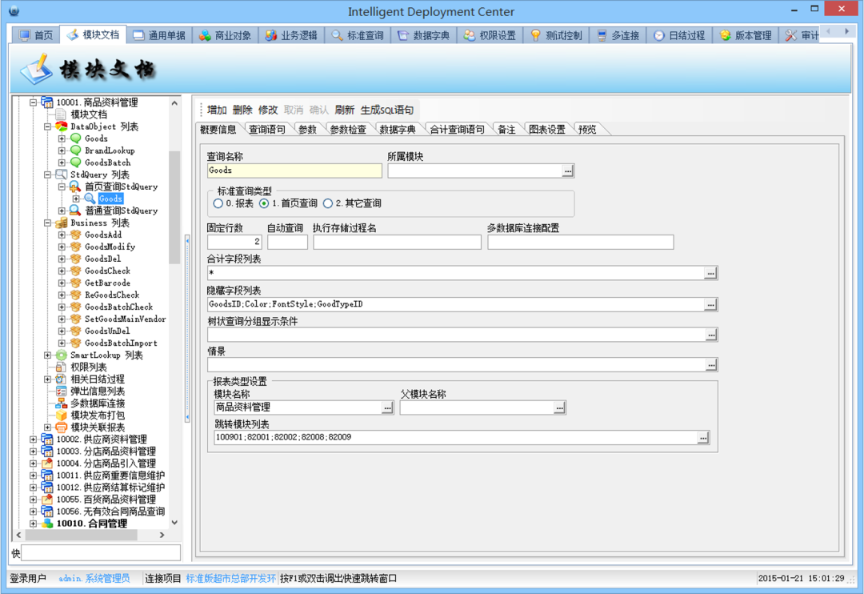
Task: Select the 1.首页查询 radio button
Action: [x=265, y=203]
